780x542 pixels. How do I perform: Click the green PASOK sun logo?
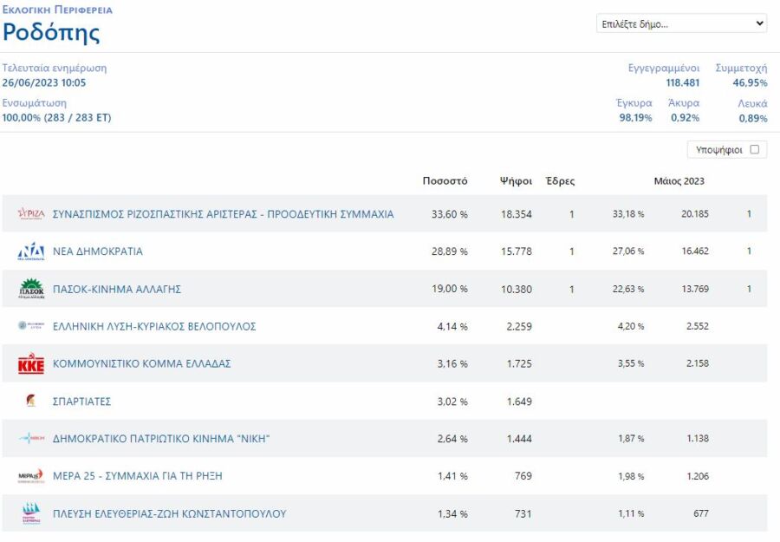pyautogui.click(x=31, y=289)
